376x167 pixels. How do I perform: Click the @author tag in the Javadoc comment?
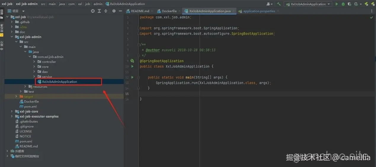[153, 50]
